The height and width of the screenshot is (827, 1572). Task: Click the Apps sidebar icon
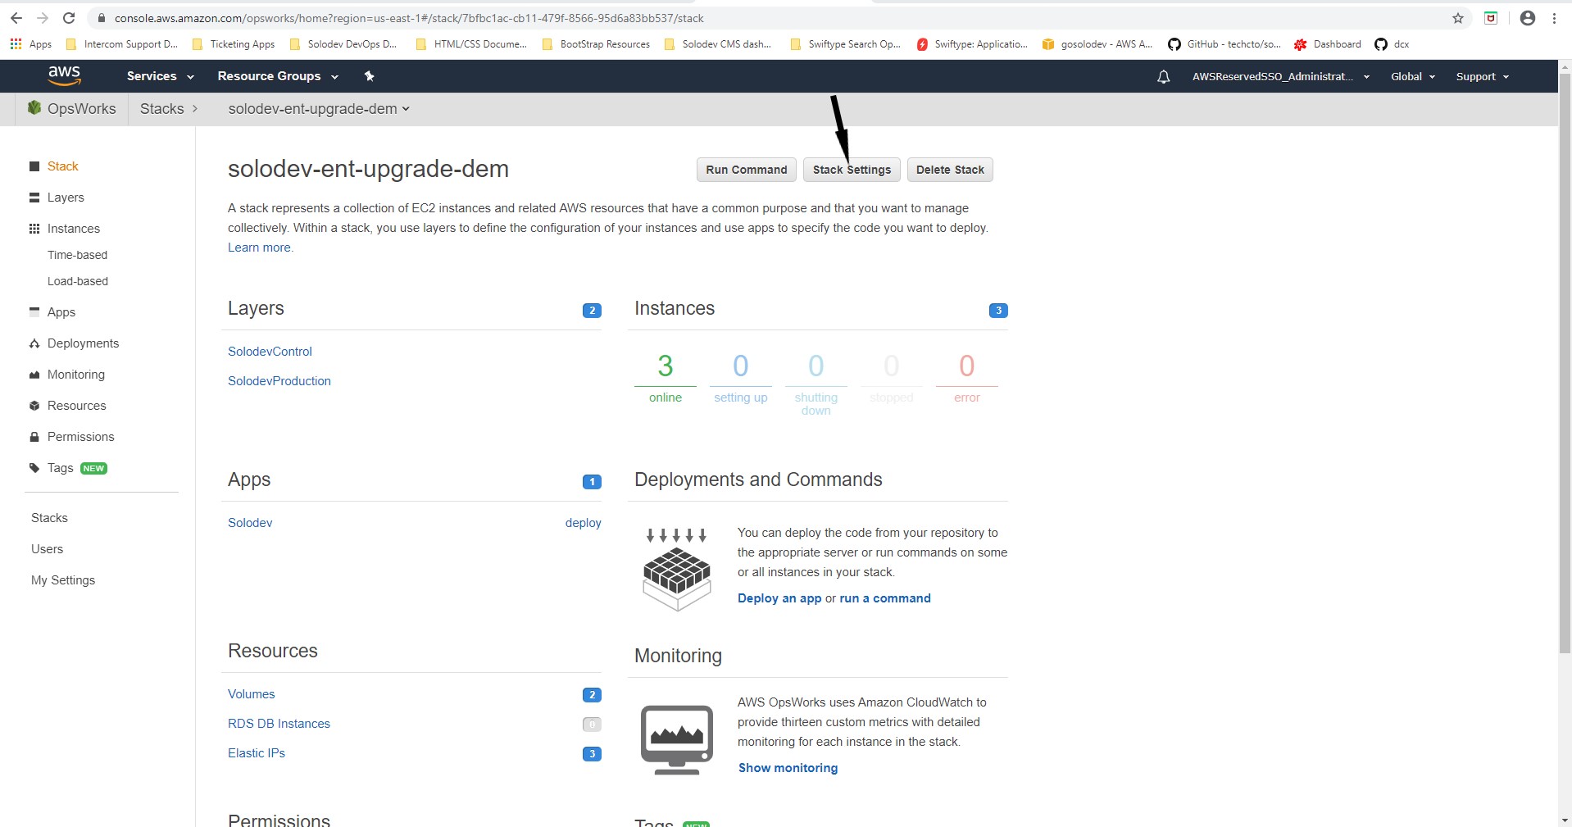point(34,311)
